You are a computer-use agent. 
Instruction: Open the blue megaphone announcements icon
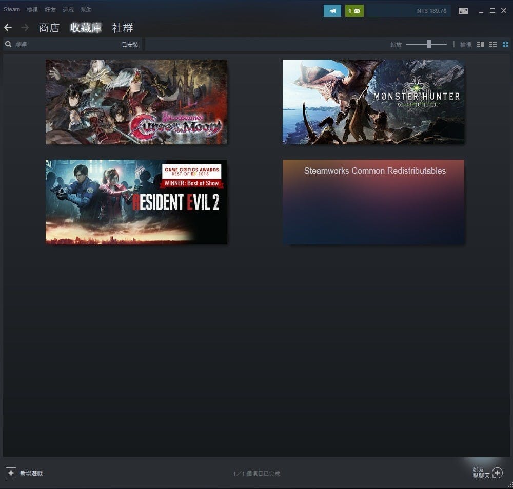pos(332,11)
